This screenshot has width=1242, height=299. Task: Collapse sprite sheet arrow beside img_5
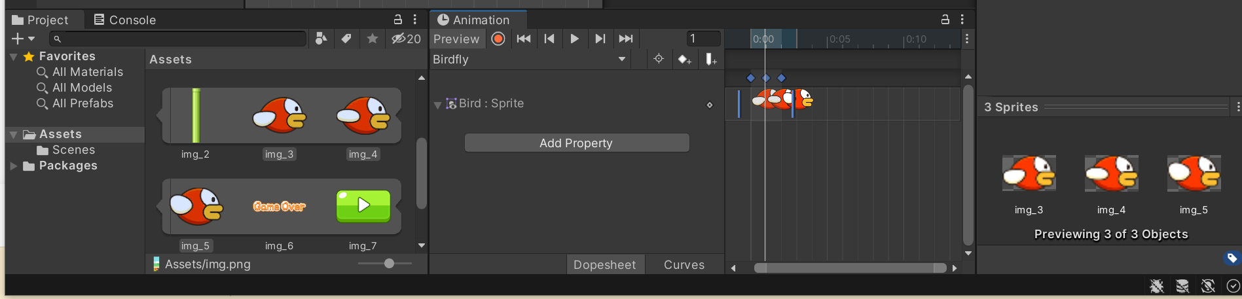160,207
